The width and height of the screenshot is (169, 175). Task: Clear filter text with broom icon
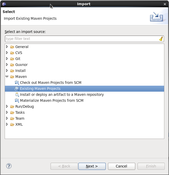pos(161,39)
